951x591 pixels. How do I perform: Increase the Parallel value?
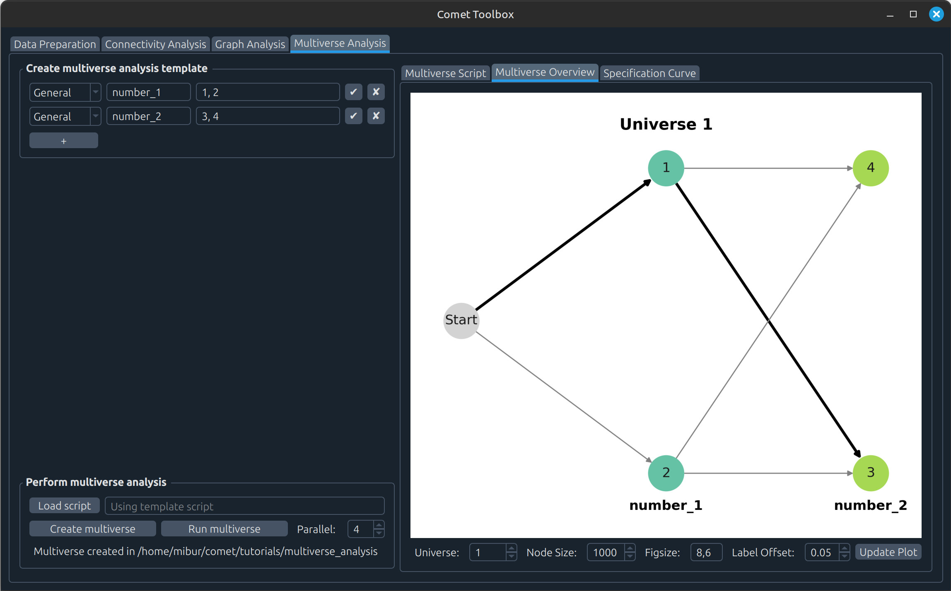click(379, 525)
